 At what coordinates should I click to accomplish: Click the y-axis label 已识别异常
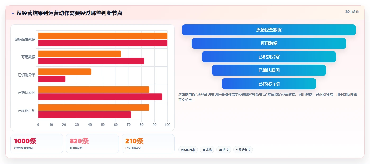pos(27,75)
